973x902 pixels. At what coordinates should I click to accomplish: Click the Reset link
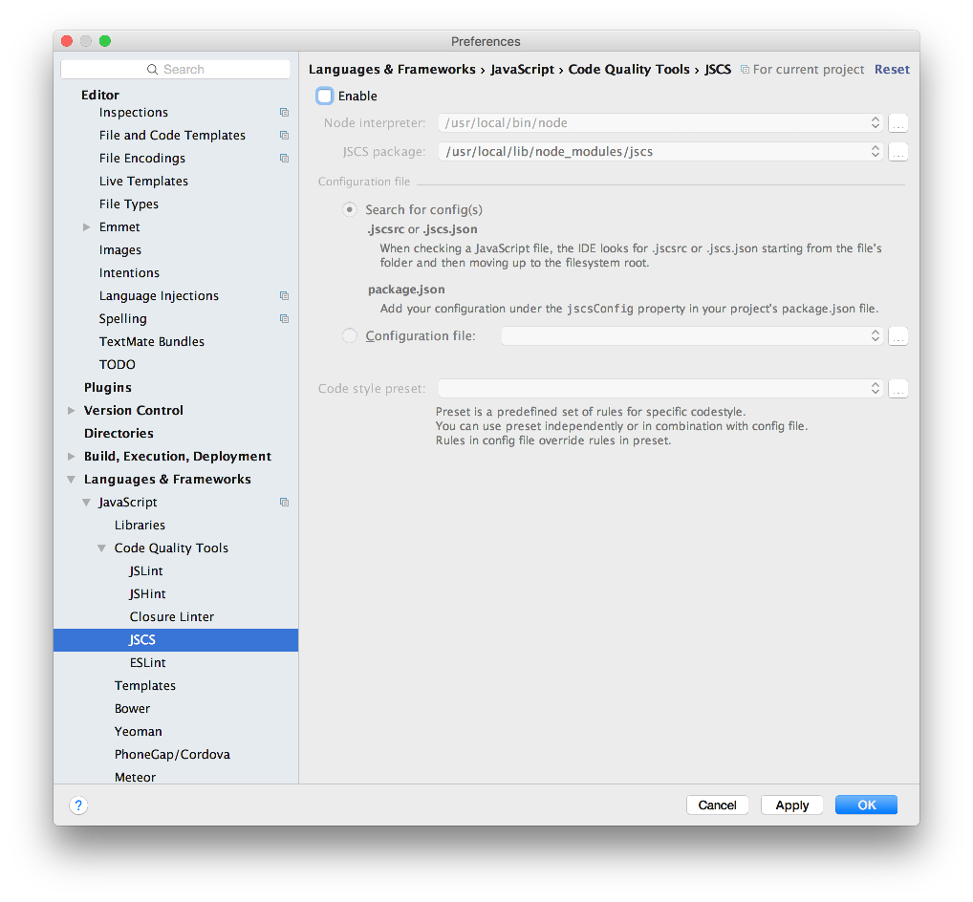point(892,70)
